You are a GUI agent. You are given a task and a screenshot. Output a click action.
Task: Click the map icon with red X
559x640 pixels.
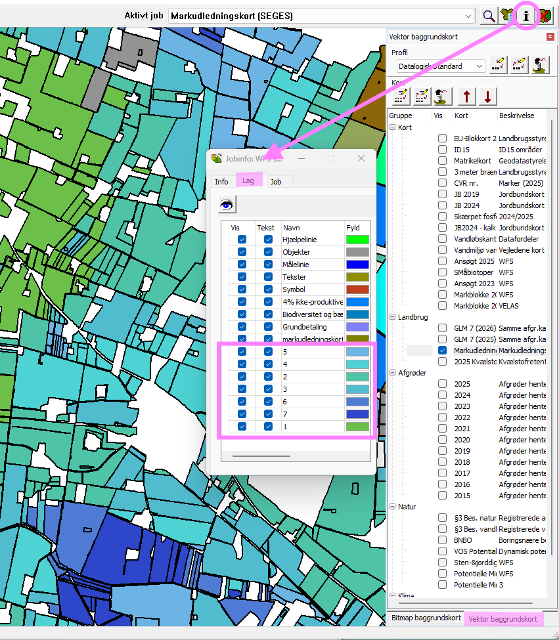(544, 16)
